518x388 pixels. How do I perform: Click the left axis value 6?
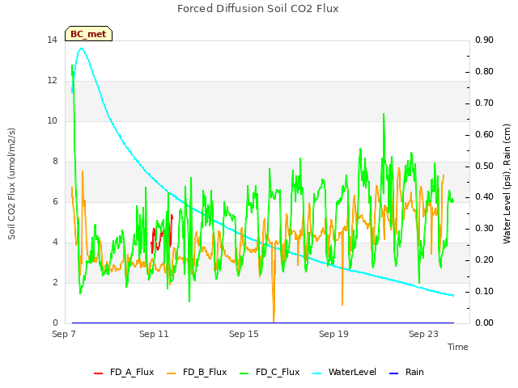pos(55,202)
